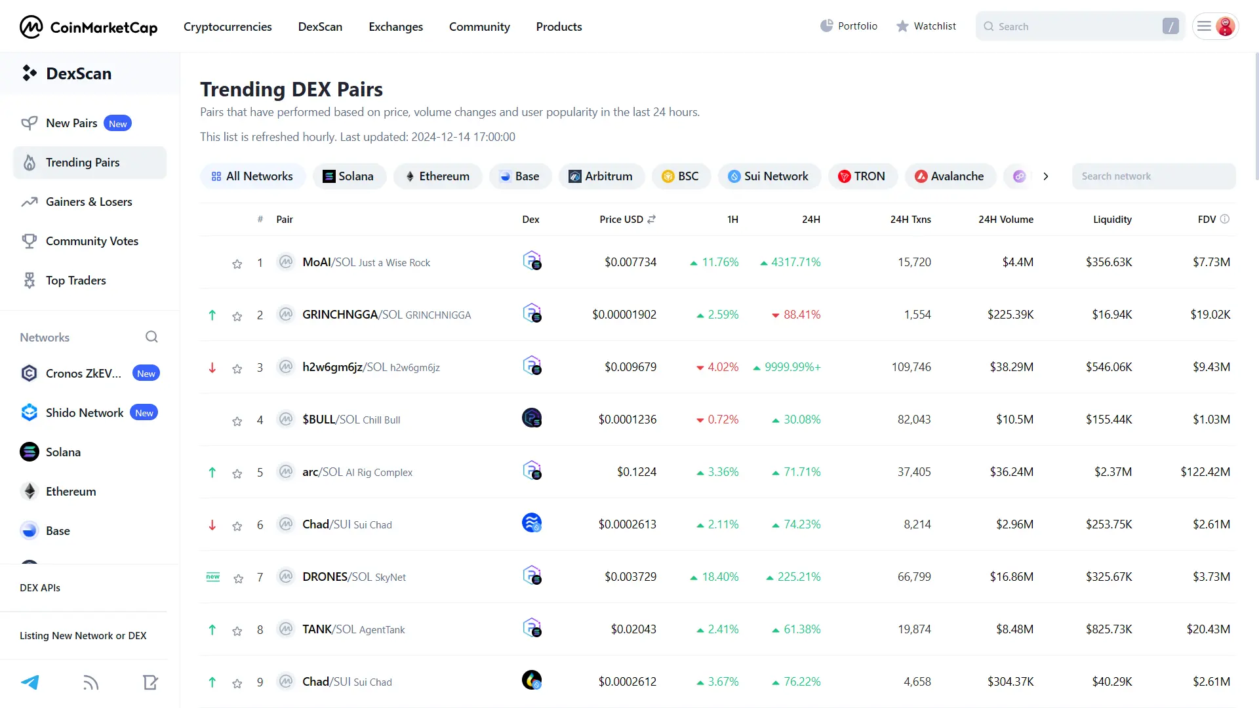Click the RSS feed icon in sidebar
Viewport: 1259px width, 708px height.
90,682
